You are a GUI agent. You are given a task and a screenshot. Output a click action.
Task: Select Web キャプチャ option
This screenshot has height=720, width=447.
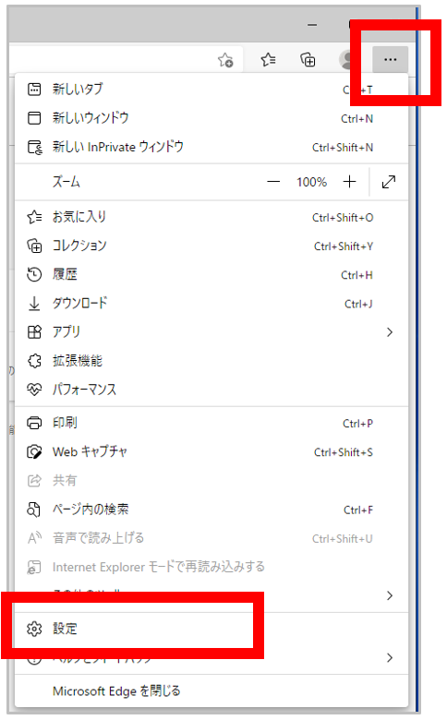click(211, 451)
